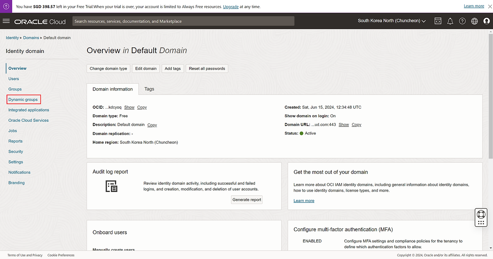Click the Generate report button
This screenshot has height=259, width=493.
(x=247, y=200)
